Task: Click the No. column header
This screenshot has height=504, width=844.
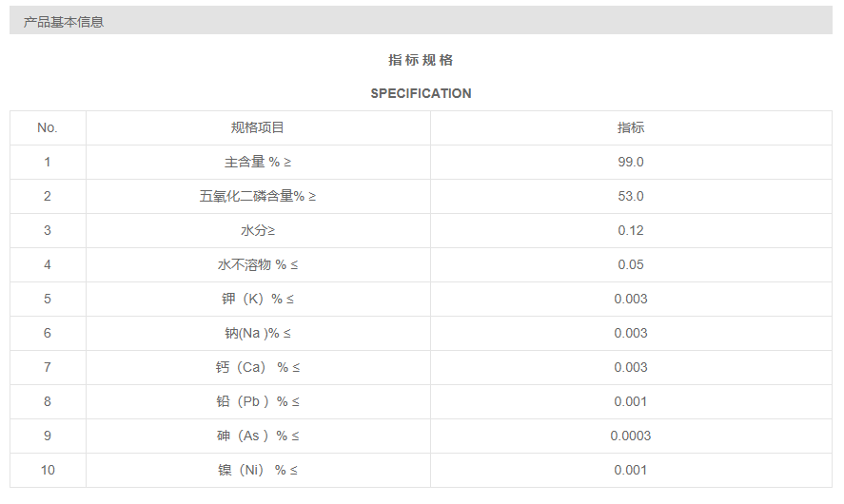Action: click(48, 127)
